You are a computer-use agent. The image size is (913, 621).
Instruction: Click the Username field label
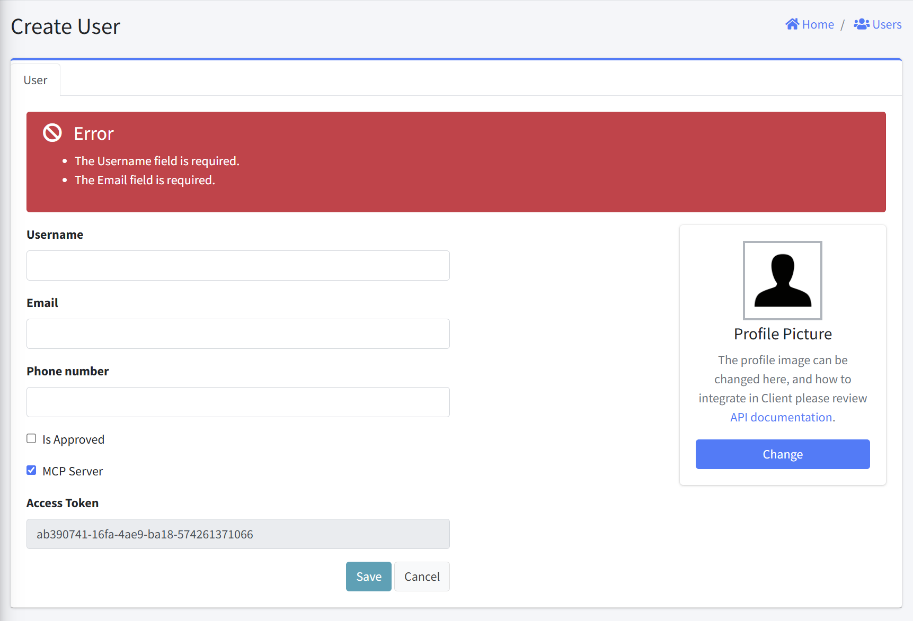[55, 235]
